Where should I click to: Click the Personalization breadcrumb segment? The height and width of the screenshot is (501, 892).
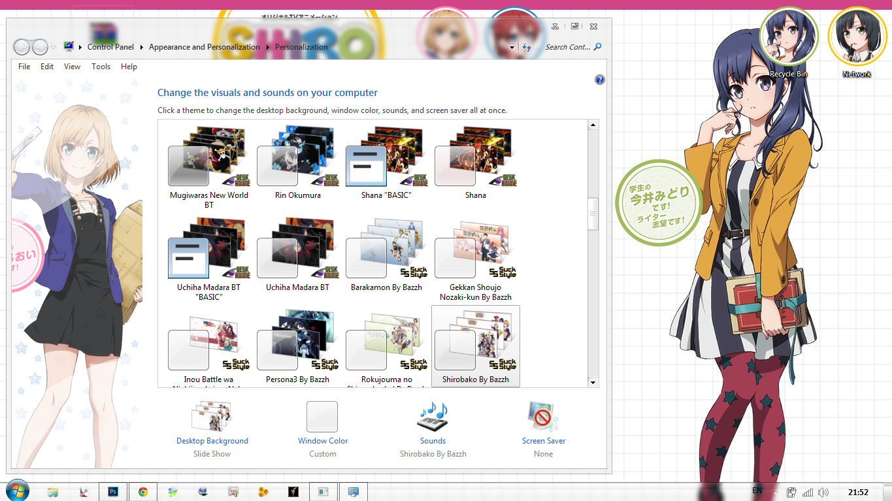[301, 47]
